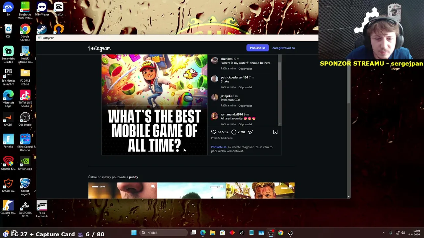Save the post with the bookmark icon

tap(275, 132)
